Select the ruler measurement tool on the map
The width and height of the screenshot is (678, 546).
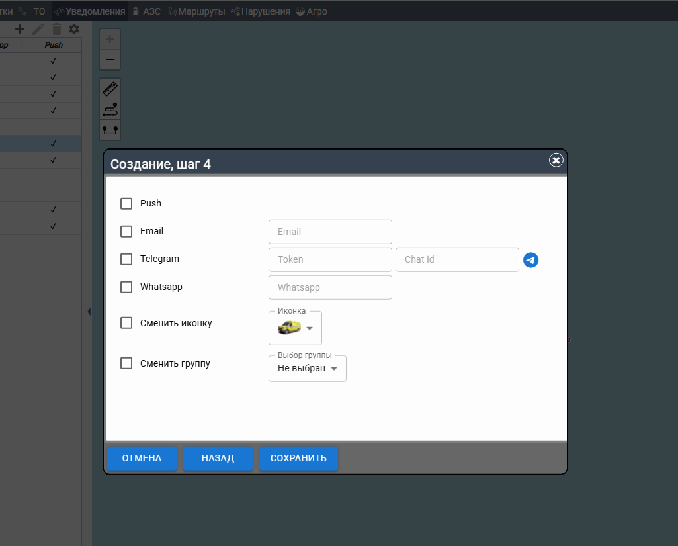110,89
